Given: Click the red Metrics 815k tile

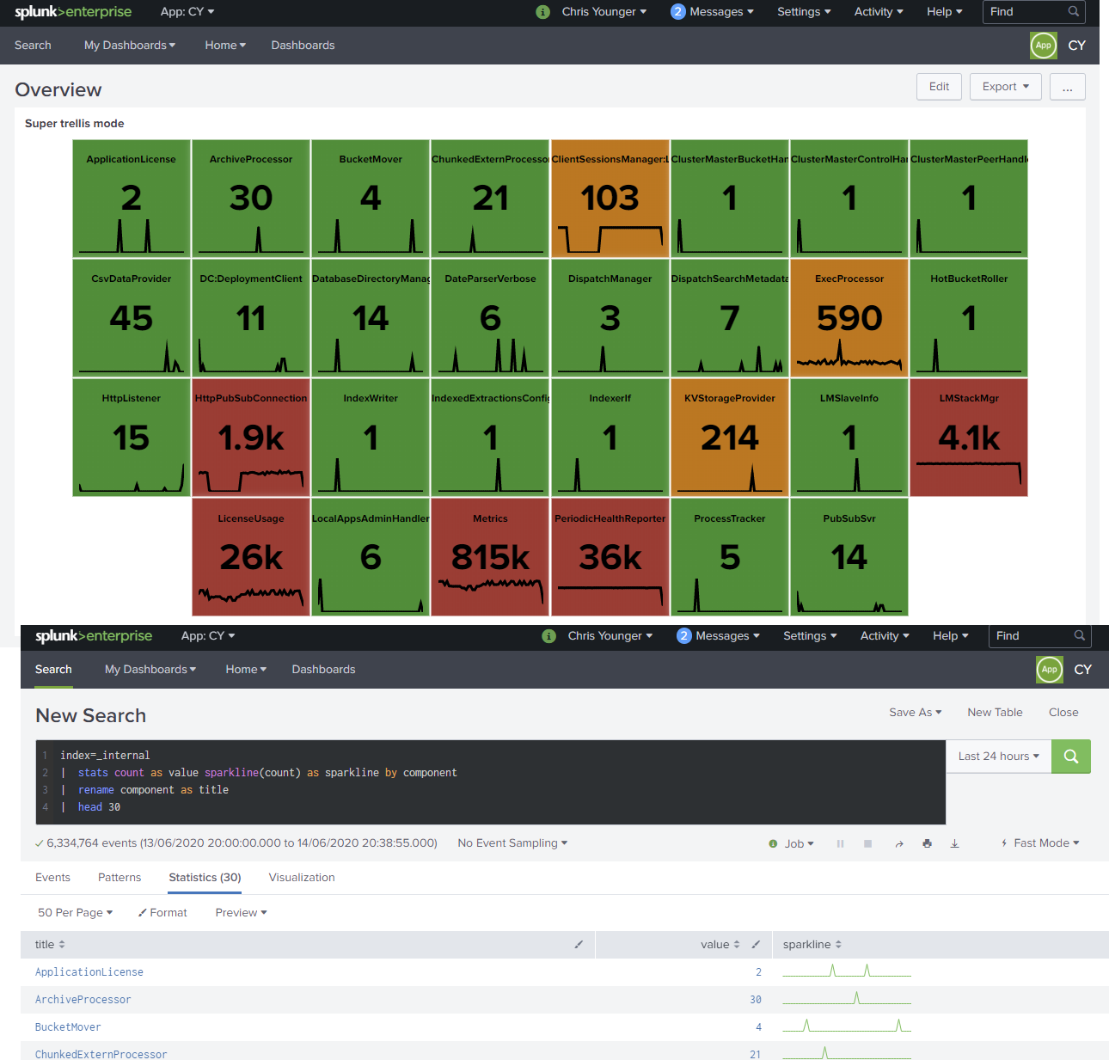Looking at the screenshot, I should (x=490, y=557).
